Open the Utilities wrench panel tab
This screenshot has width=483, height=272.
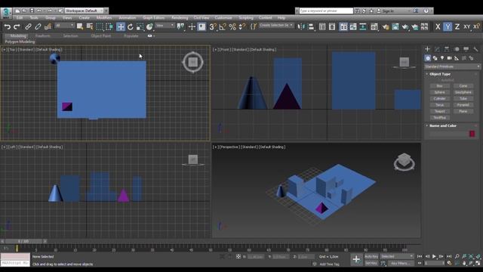(x=476, y=49)
